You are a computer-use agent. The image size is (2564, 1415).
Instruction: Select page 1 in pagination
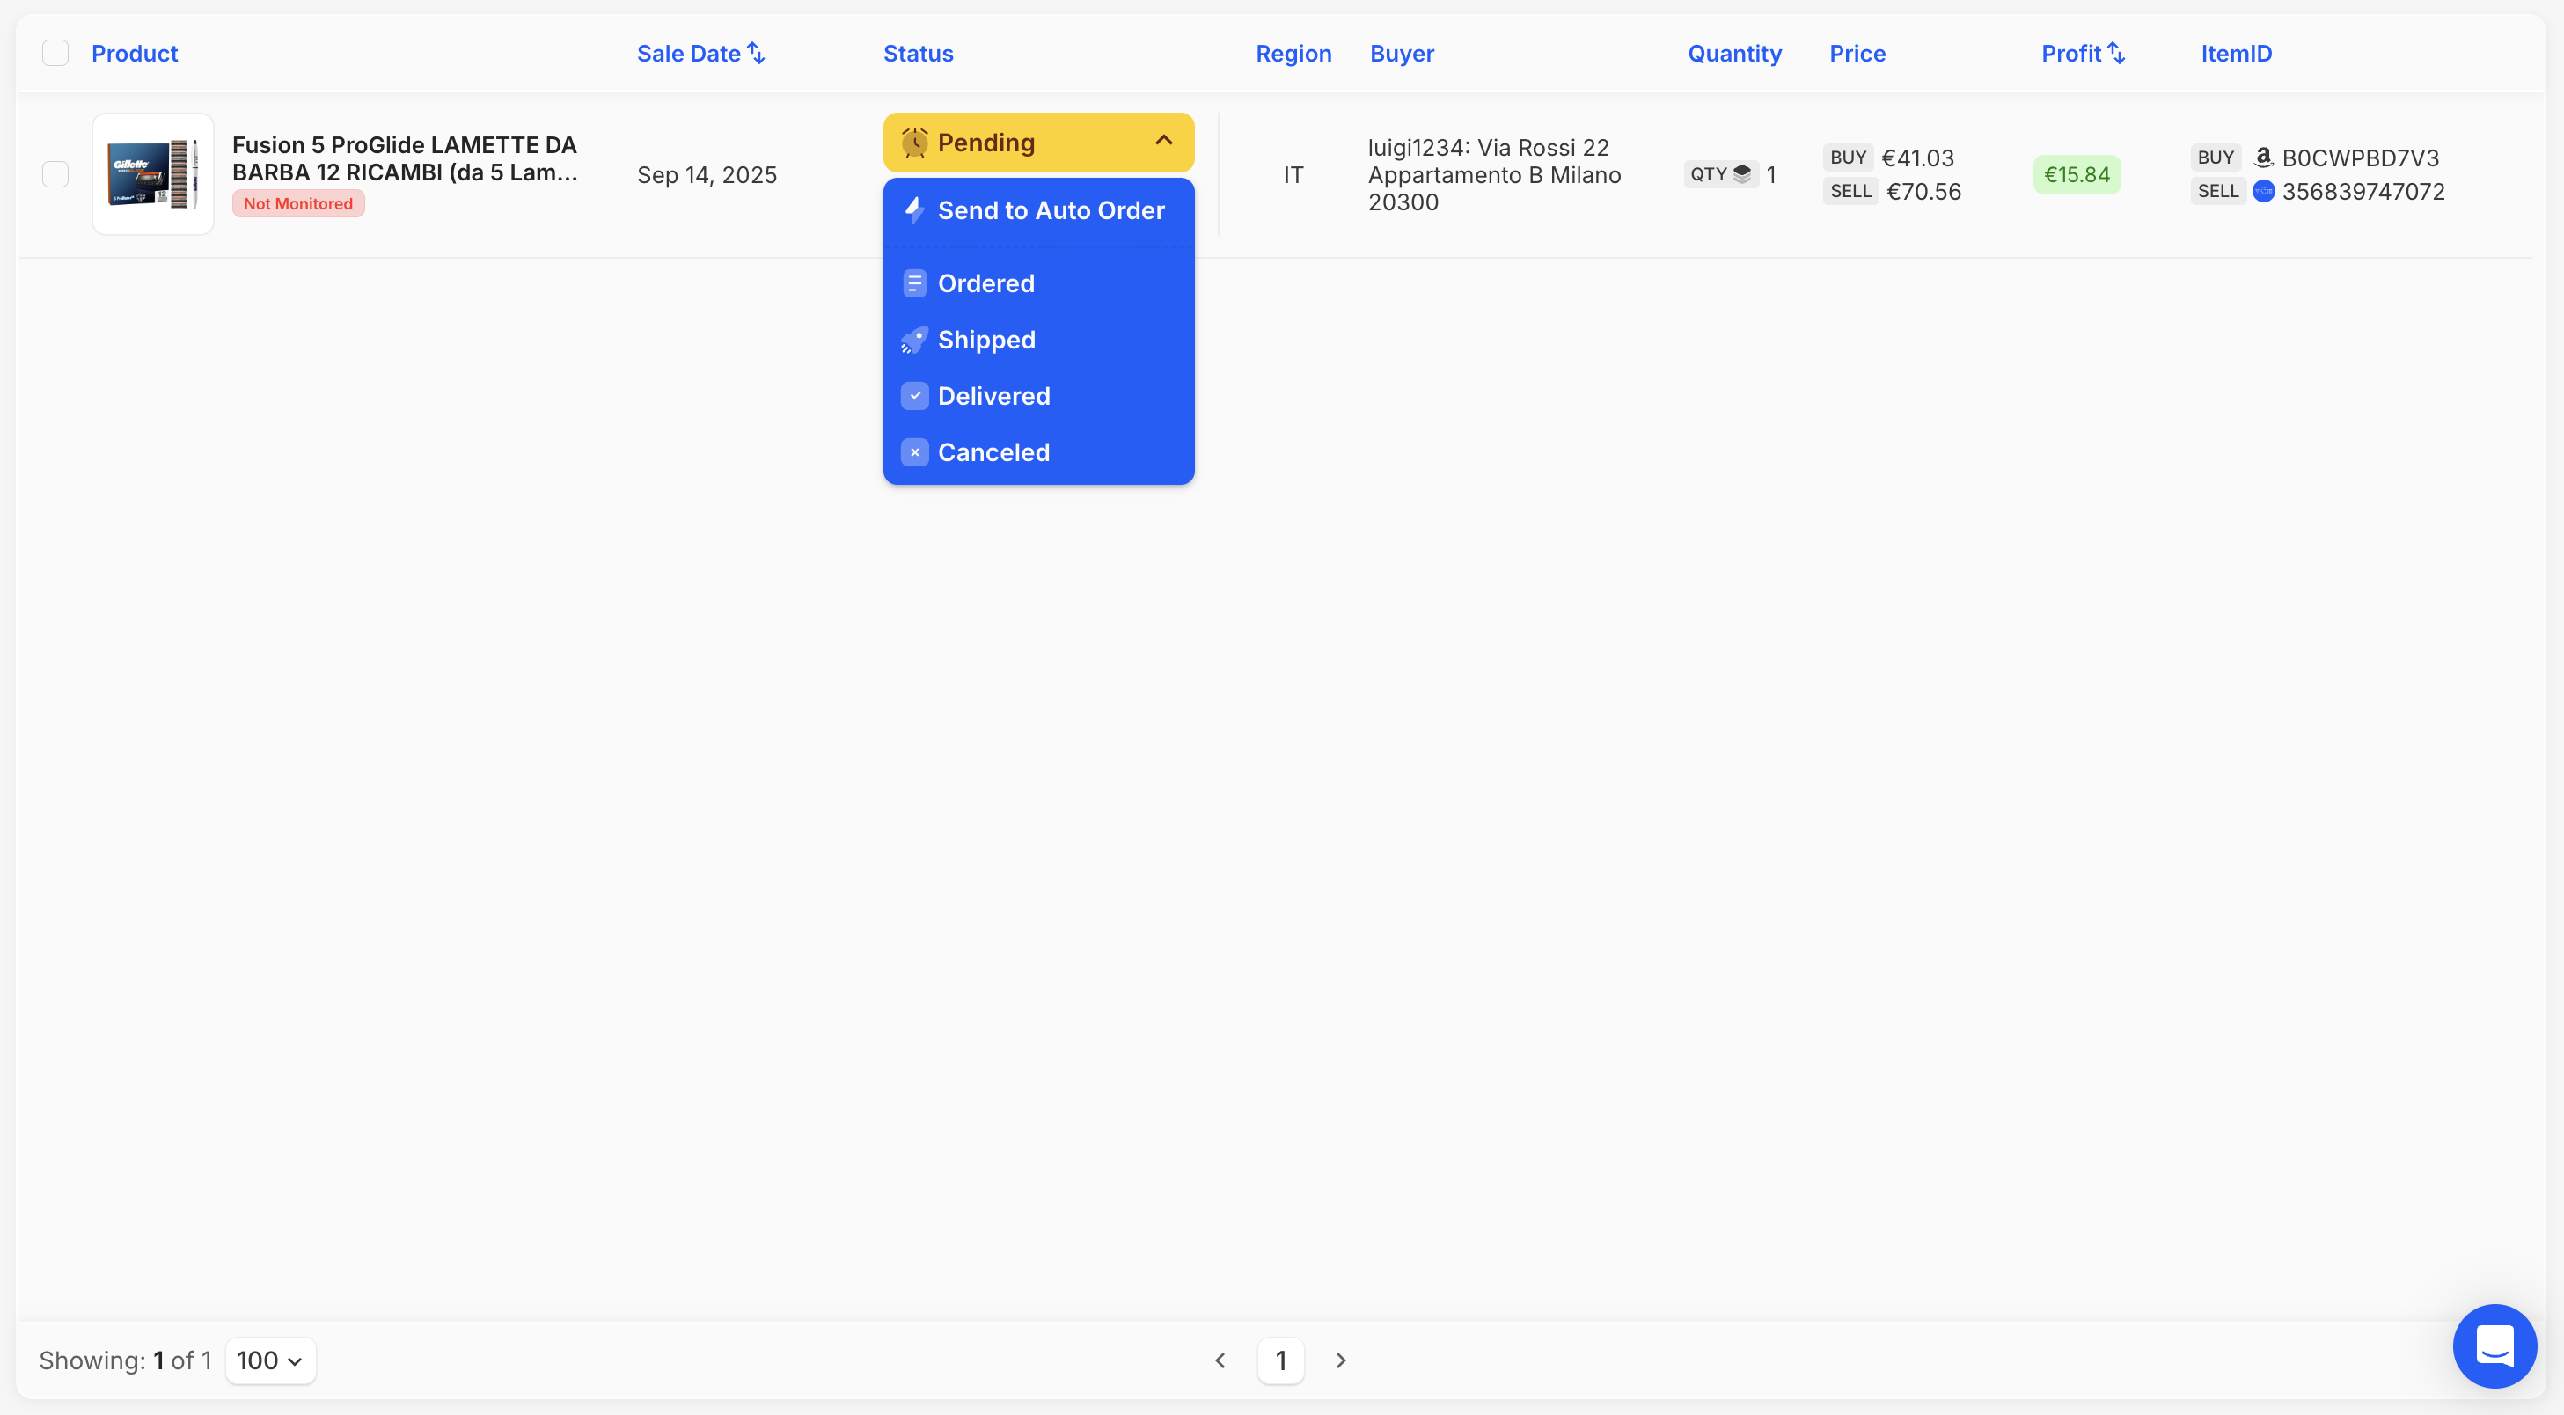point(1281,1360)
